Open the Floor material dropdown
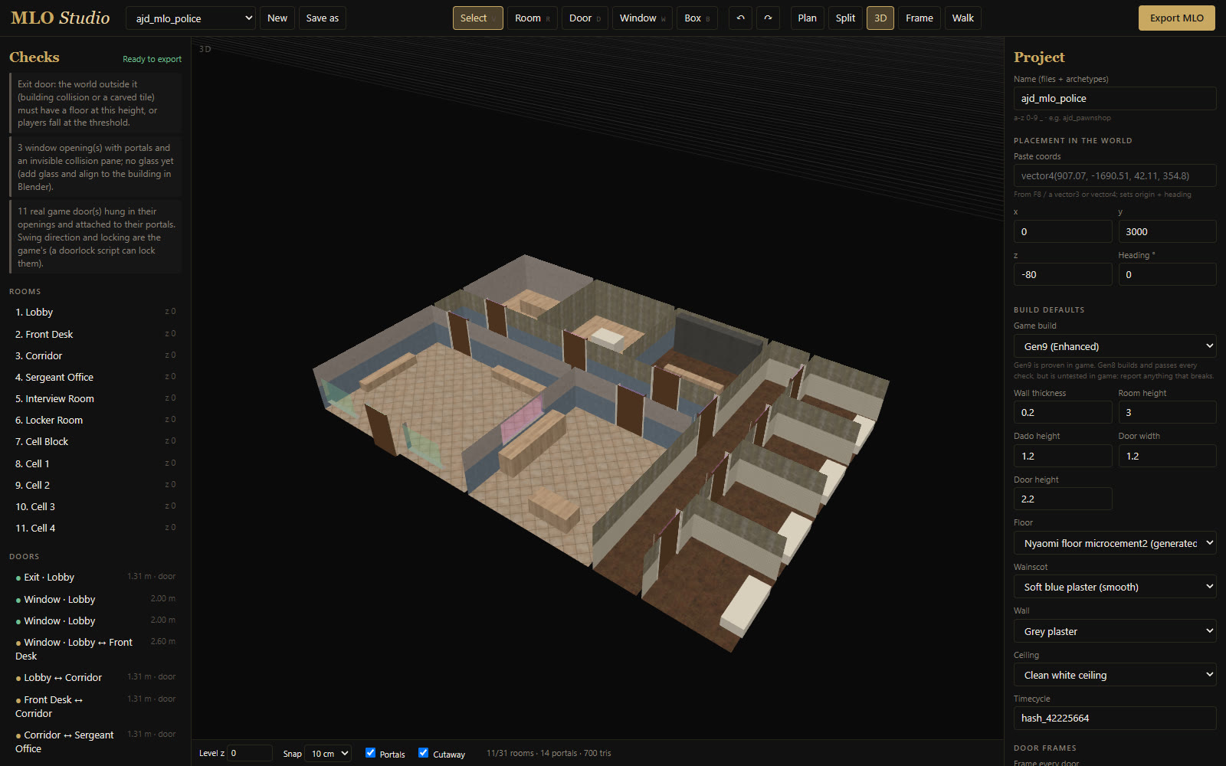1226x766 pixels. (x=1115, y=543)
